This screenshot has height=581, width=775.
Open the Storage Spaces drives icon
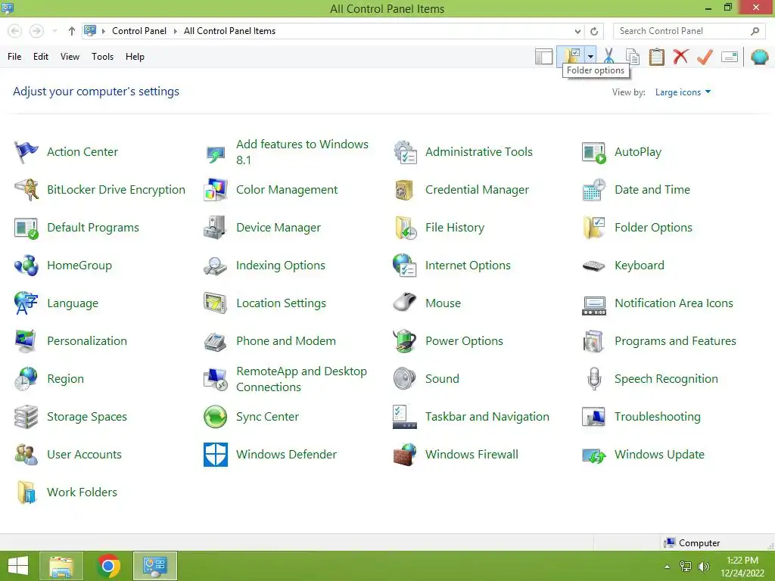(x=26, y=417)
